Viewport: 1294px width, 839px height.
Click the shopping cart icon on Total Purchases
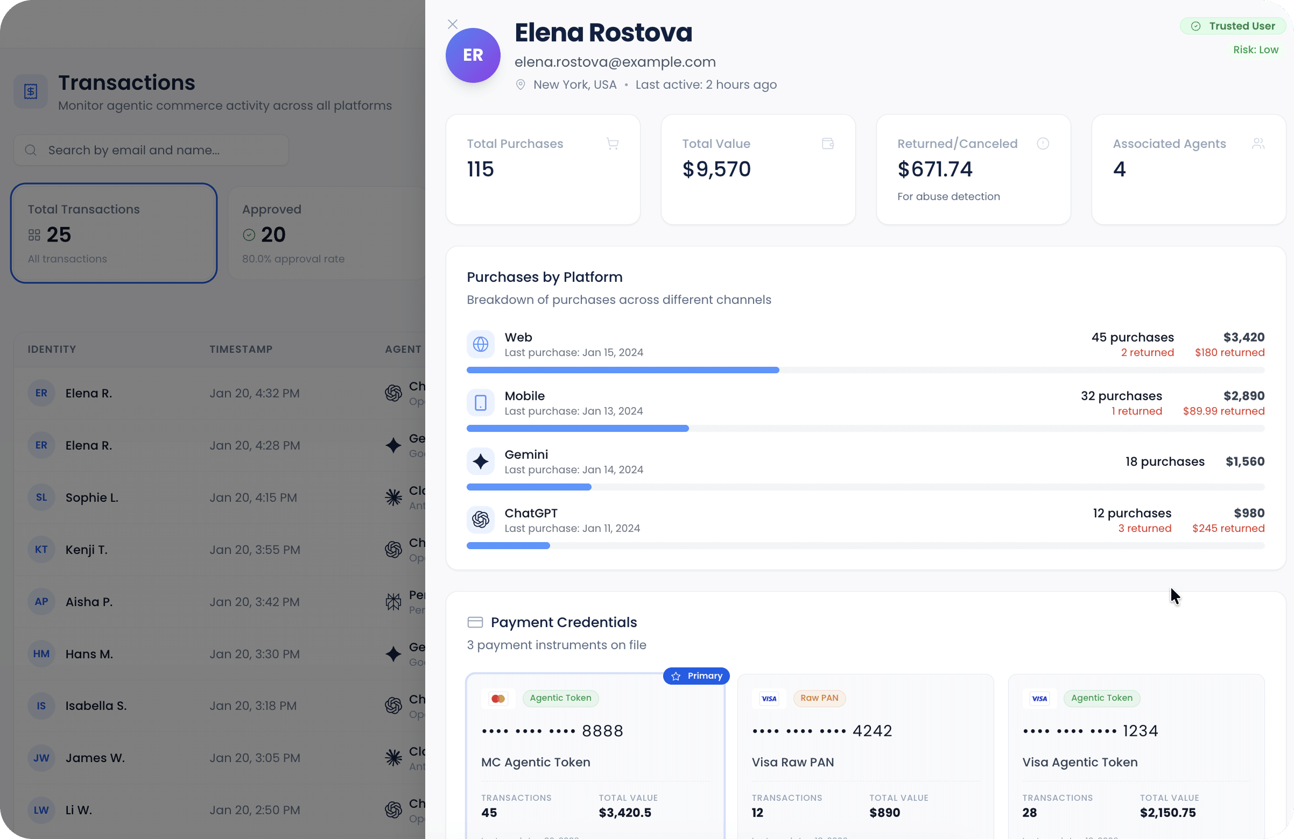point(613,144)
